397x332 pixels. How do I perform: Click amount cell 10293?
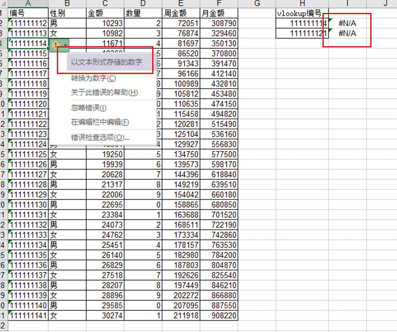click(105, 23)
